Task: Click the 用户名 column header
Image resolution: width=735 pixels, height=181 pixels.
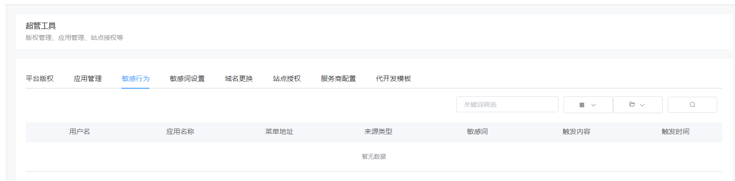Action: tap(80, 132)
